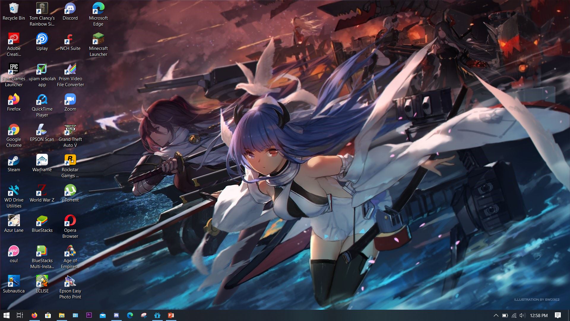The width and height of the screenshot is (570, 321).
Task: Select the Prism Video File Converter shortcut
Action: [70, 75]
